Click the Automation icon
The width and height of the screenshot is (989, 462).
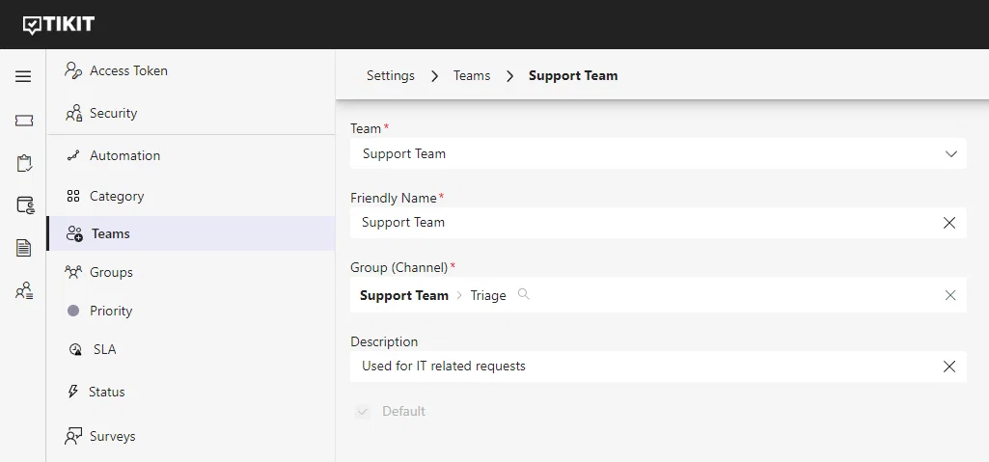pos(73,155)
